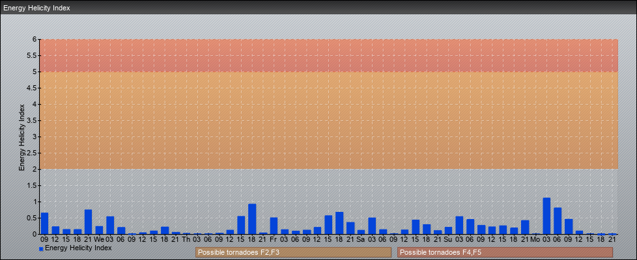637x260 pixels.
Task: Click the '0.5' value on the y-axis
Action: point(33,218)
